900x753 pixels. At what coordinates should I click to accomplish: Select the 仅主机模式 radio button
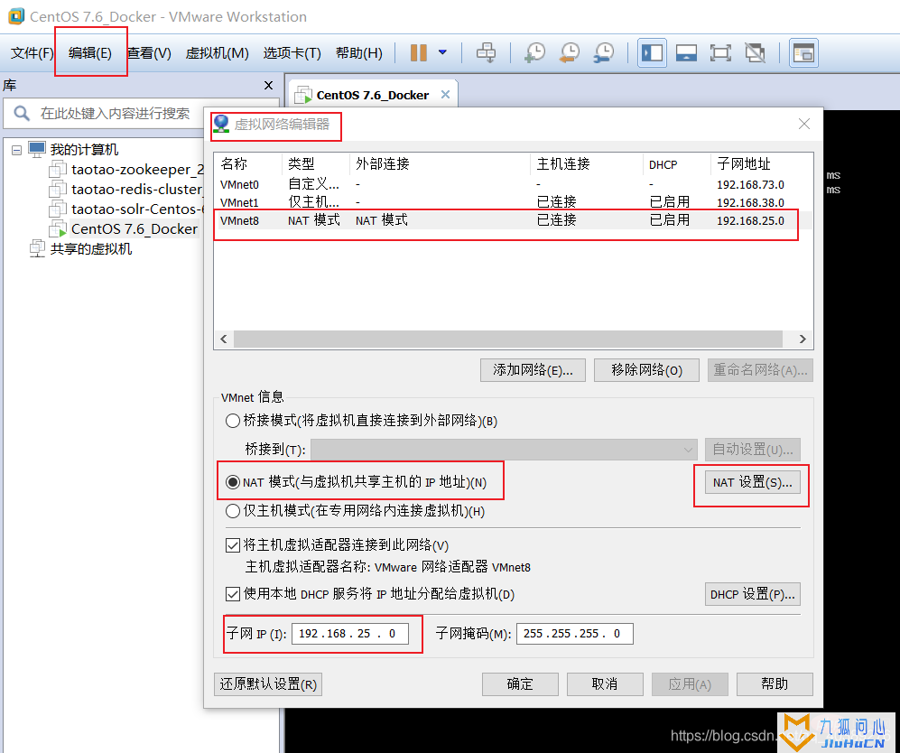point(233,511)
